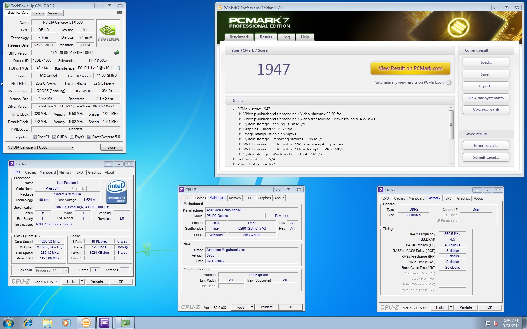Click the CPU-Z Memory window title icon

coord(381,190)
